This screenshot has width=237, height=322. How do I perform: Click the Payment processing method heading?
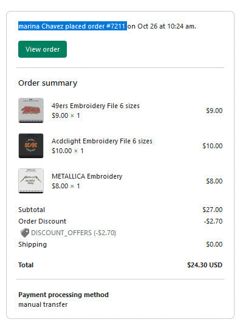point(63,295)
